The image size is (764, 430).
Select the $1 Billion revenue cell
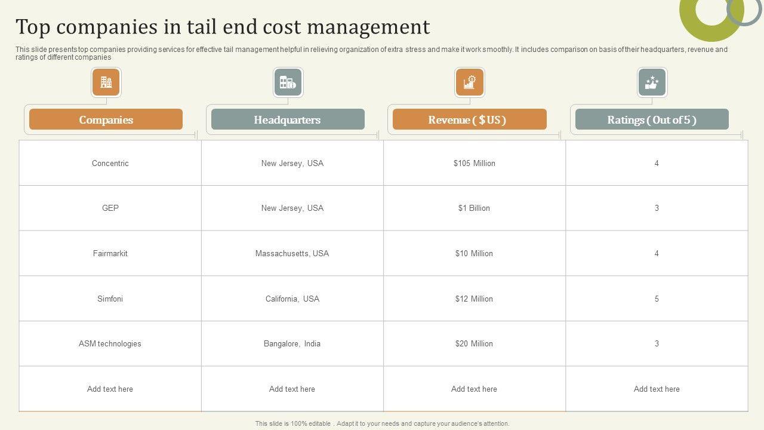(x=474, y=208)
